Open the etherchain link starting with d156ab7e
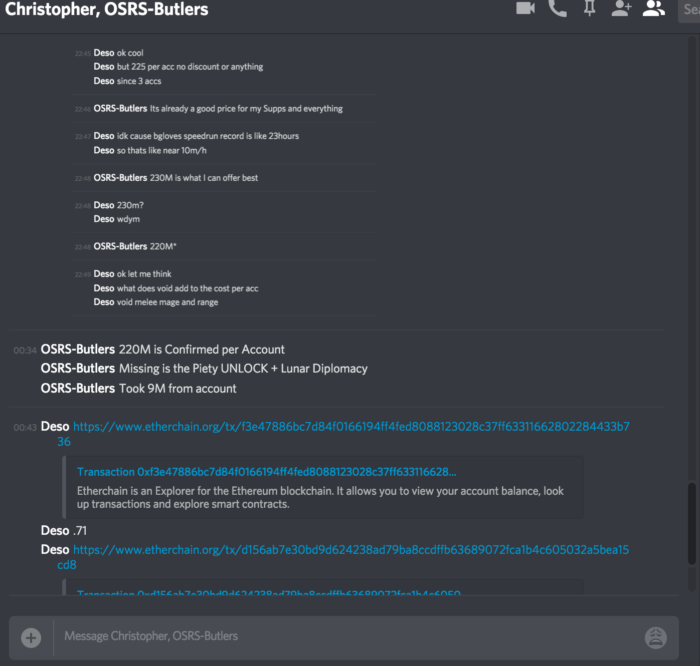Viewport: 700px width, 666px height. 351,550
